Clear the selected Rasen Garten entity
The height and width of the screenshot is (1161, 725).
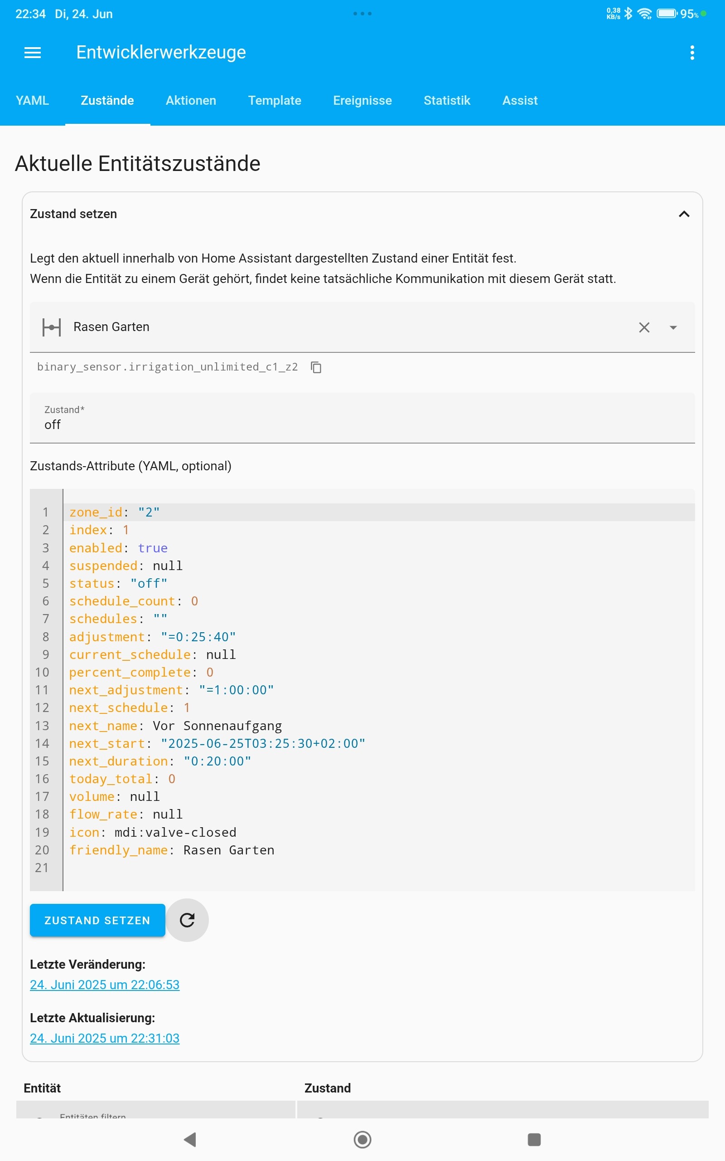644,327
